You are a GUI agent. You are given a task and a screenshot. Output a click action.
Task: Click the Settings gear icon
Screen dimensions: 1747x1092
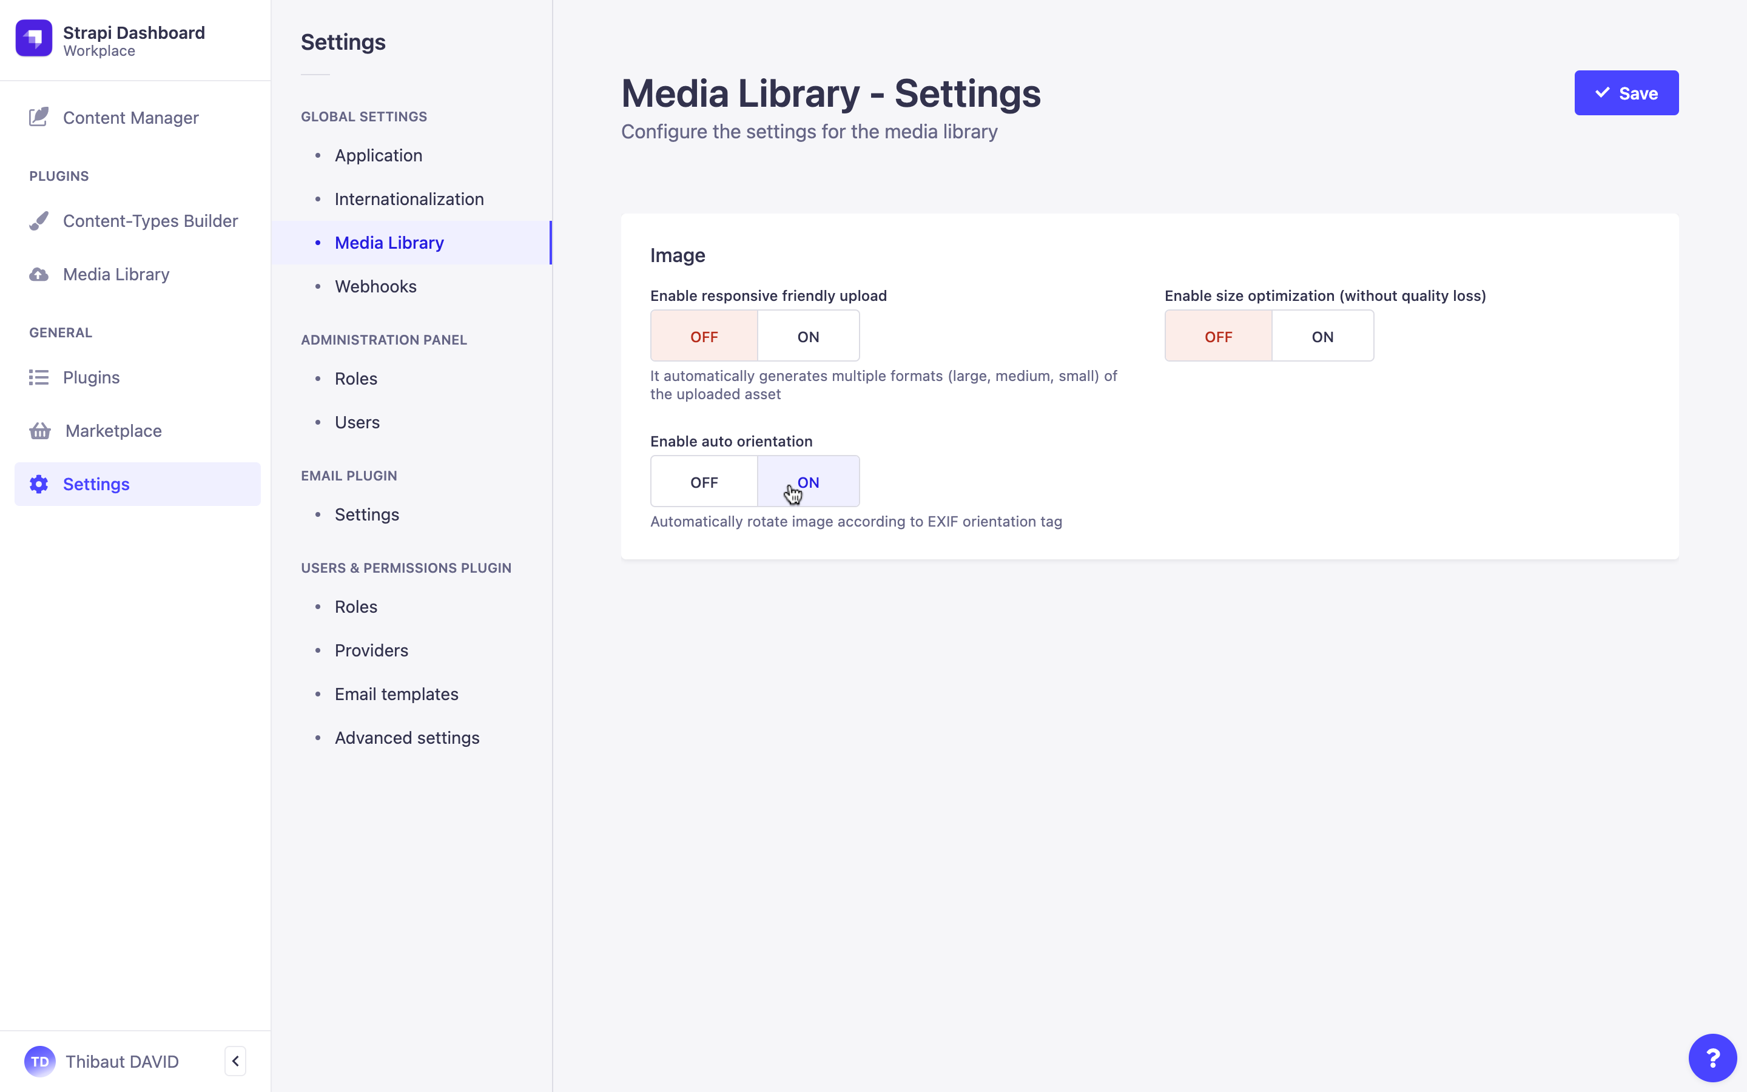click(39, 484)
